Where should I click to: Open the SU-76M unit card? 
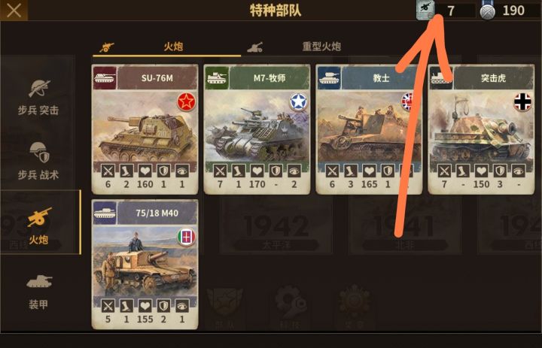(145, 129)
